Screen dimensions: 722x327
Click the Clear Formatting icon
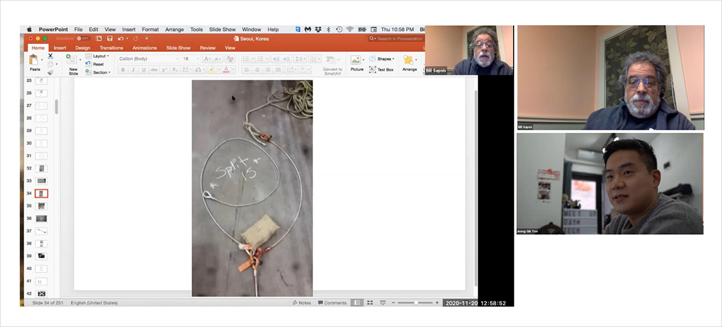point(230,59)
